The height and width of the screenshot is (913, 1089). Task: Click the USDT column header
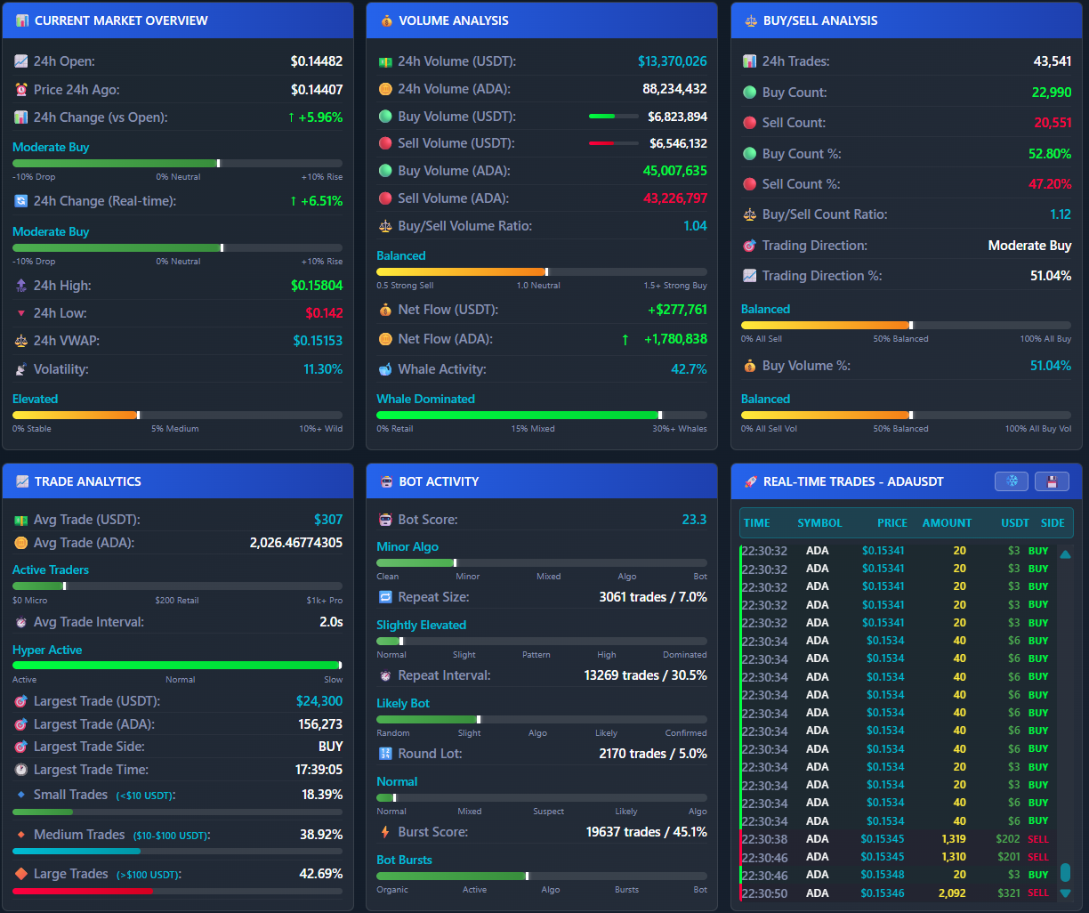coord(1015,523)
